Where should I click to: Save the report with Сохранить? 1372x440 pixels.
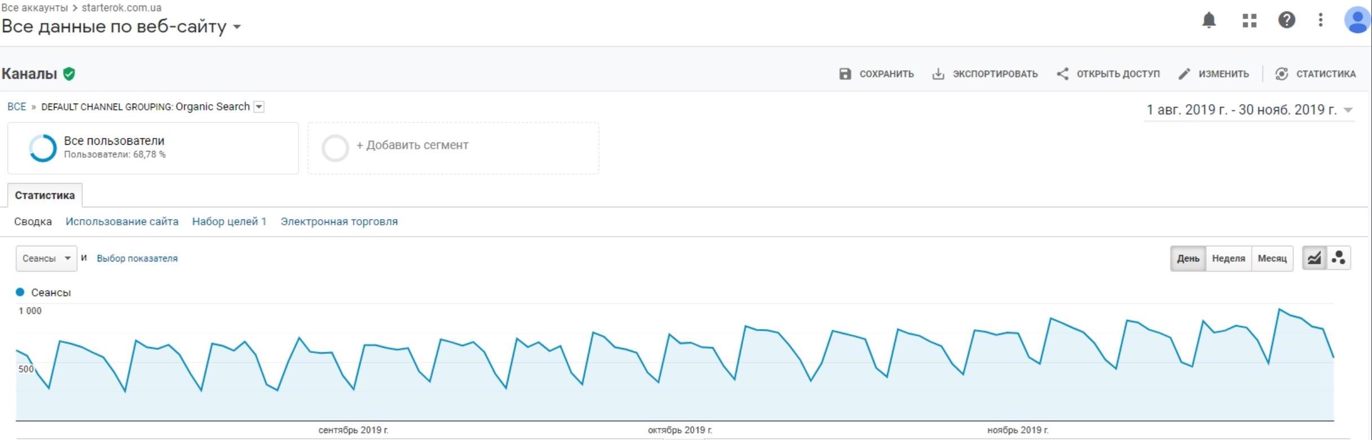tap(876, 74)
